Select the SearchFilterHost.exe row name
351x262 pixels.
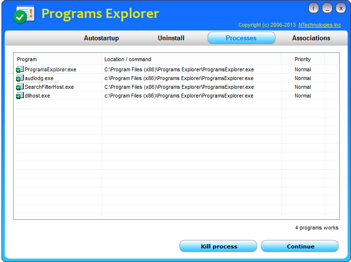coord(49,87)
